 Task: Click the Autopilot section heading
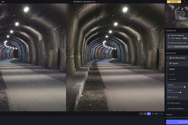tap(170, 31)
